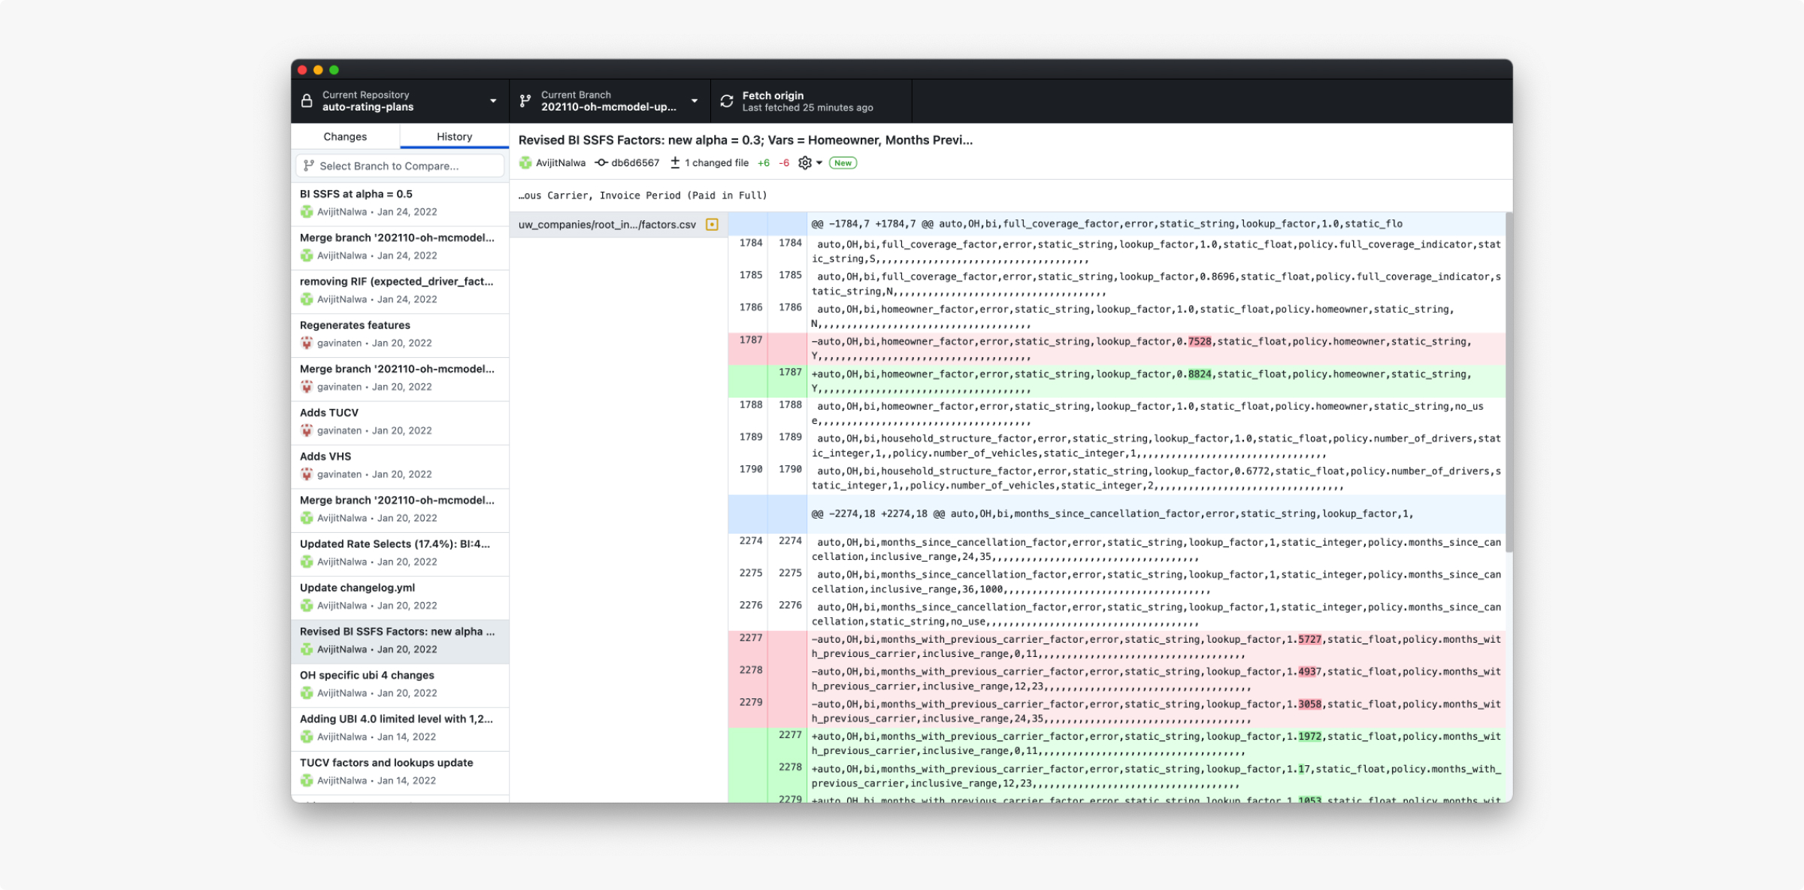The height and width of the screenshot is (890, 1804).
Task: Select factors.csv file in changed list
Action: pos(607,225)
